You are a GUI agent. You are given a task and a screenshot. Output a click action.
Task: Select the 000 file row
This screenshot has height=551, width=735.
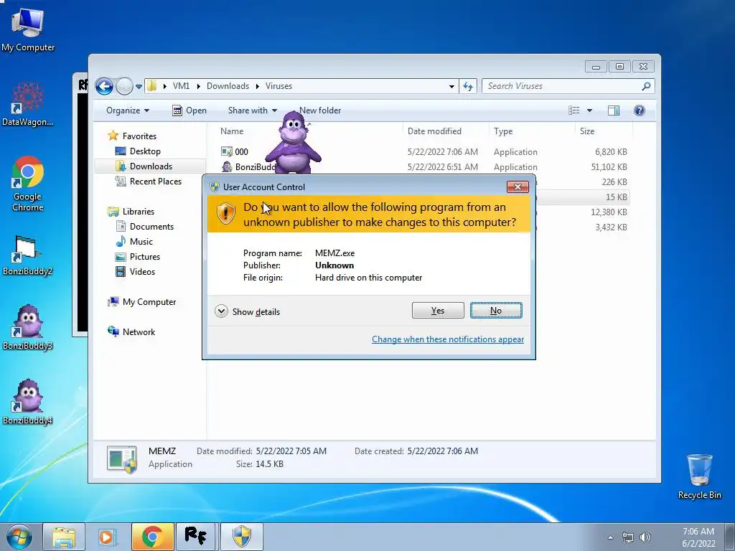tap(424, 152)
